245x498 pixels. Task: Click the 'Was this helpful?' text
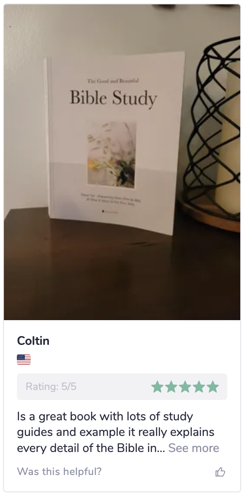pos(59,472)
